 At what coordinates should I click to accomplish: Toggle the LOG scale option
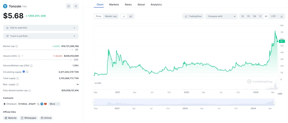click(273, 16)
